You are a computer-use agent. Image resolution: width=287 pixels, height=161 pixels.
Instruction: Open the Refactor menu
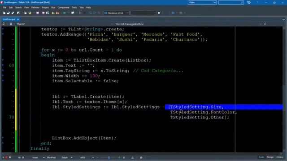35,8
